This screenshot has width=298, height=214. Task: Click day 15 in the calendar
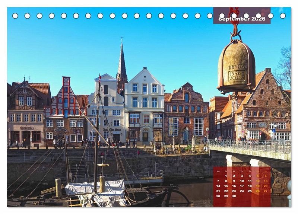226,186
